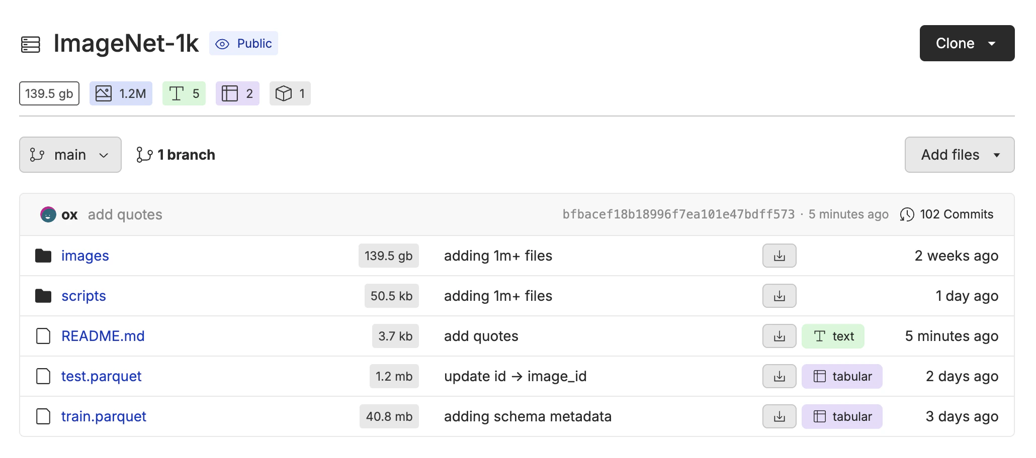The height and width of the screenshot is (458, 1036).
Task: View the 1 branch list
Action: coord(176,155)
